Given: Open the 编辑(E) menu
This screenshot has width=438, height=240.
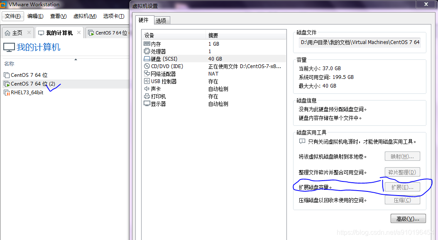Looking at the screenshot, I should (x=35, y=16).
